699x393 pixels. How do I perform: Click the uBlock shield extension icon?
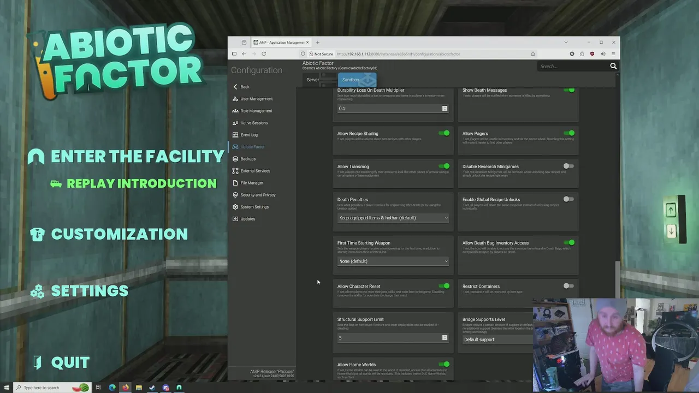click(x=593, y=53)
